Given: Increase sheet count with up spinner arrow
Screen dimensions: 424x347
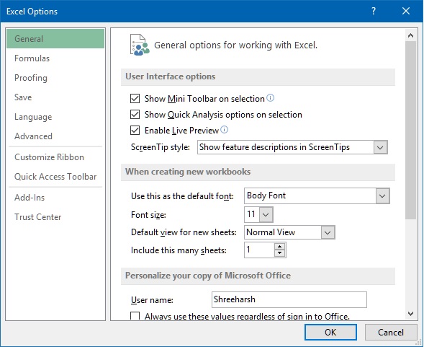Looking at the screenshot, I should point(279,247).
